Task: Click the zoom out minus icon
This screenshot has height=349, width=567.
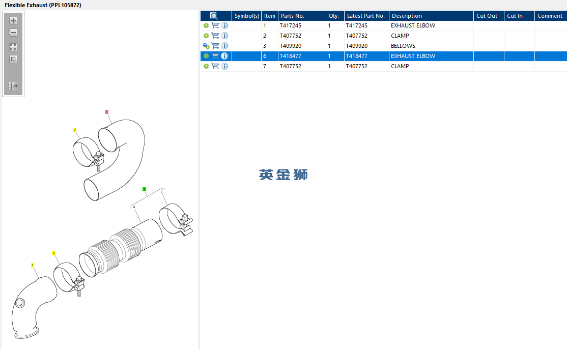Action: pos(13,33)
